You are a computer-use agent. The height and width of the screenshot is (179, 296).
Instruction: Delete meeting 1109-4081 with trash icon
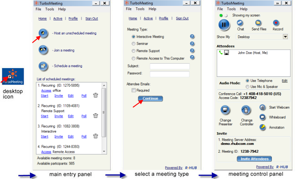tap(96, 116)
